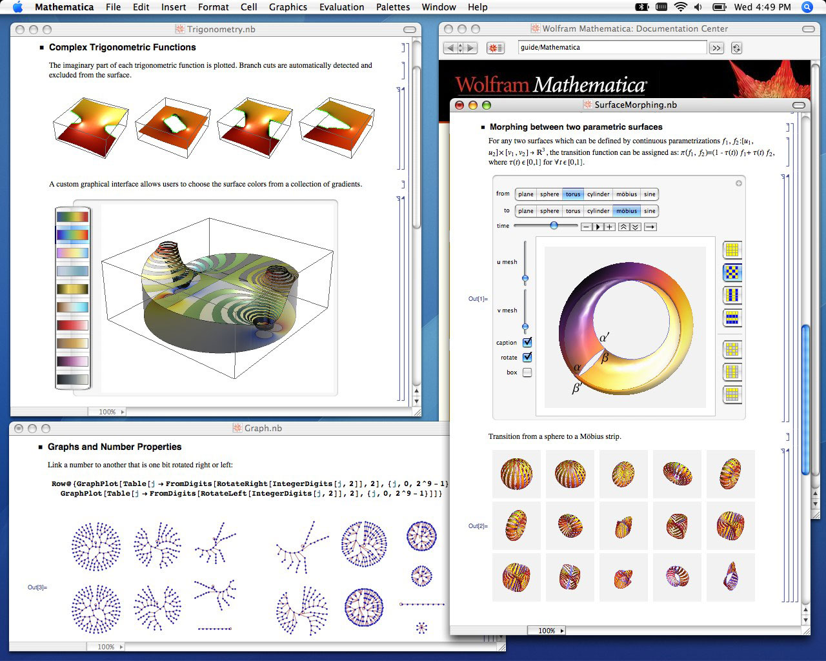Click the v mesh vertical slider knob
The width and height of the screenshot is (826, 661).
tap(525, 327)
